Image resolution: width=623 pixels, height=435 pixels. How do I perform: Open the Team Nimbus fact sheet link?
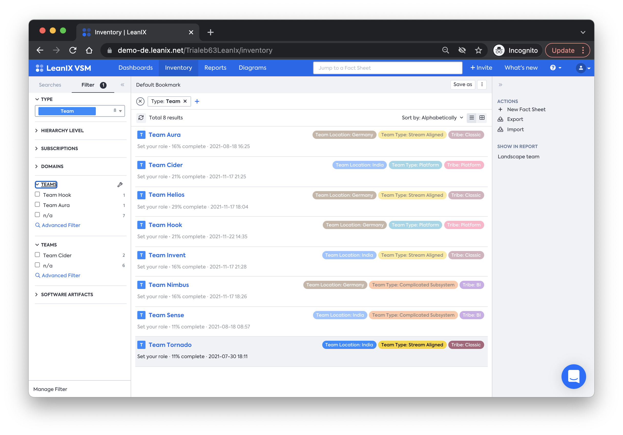coord(169,285)
